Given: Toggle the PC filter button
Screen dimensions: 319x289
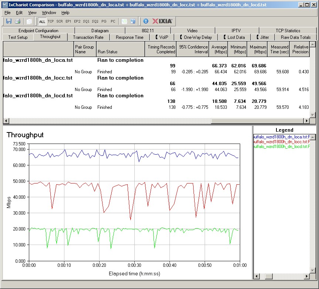Looking at the screenshot, I should tap(113, 21).
